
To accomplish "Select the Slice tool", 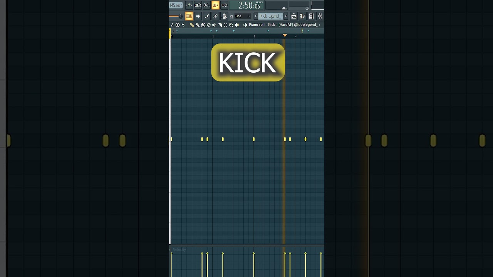I will [x=220, y=25].
